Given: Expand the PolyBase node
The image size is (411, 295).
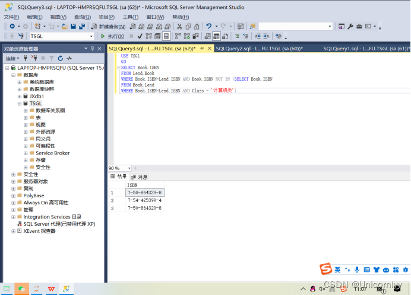Looking at the screenshot, I should pyautogui.click(x=14, y=195).
